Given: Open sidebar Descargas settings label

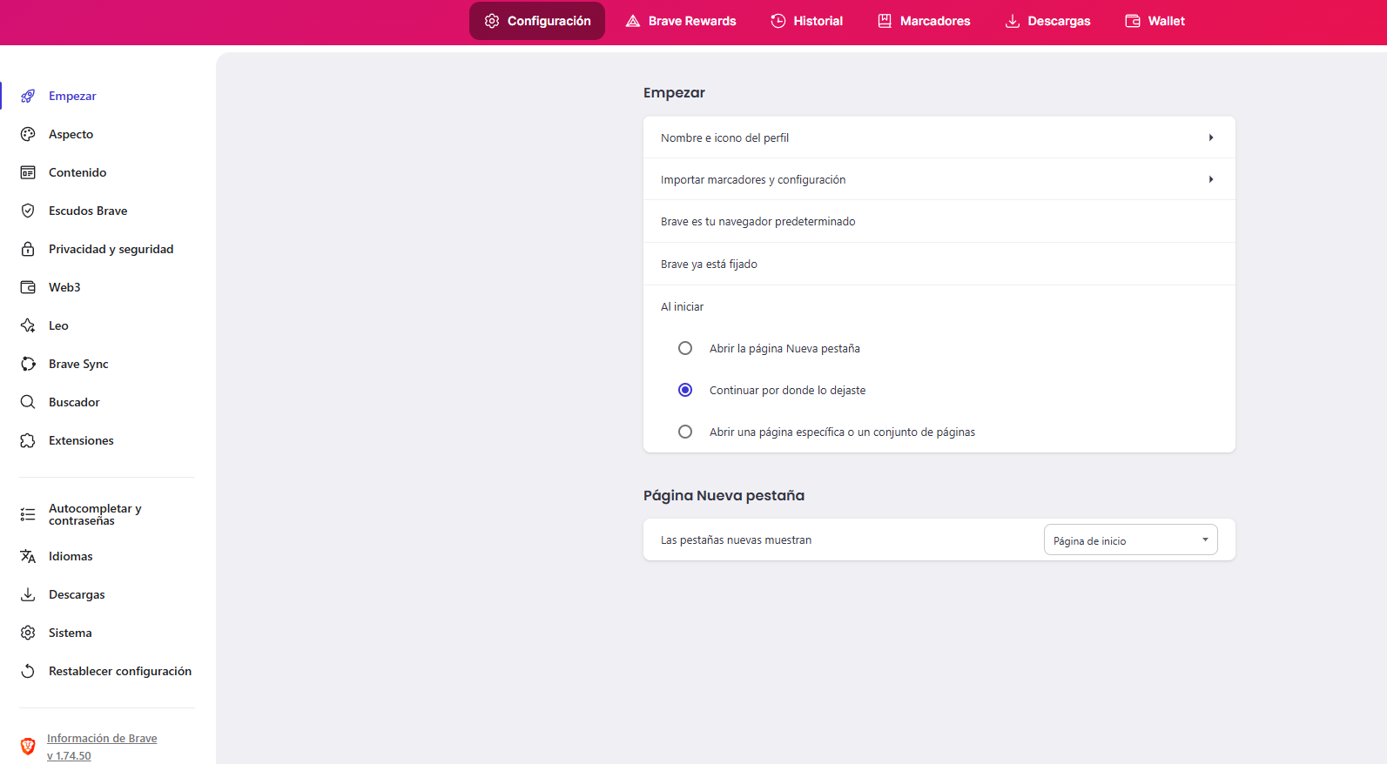Looking at the screenshot, I should click(x=77, y=594).
